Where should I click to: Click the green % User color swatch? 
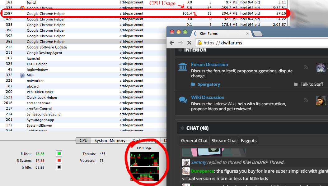[59, 154]
